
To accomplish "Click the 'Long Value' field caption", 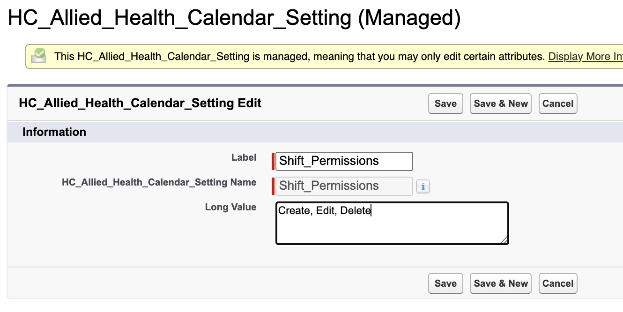I will [230, 207].
